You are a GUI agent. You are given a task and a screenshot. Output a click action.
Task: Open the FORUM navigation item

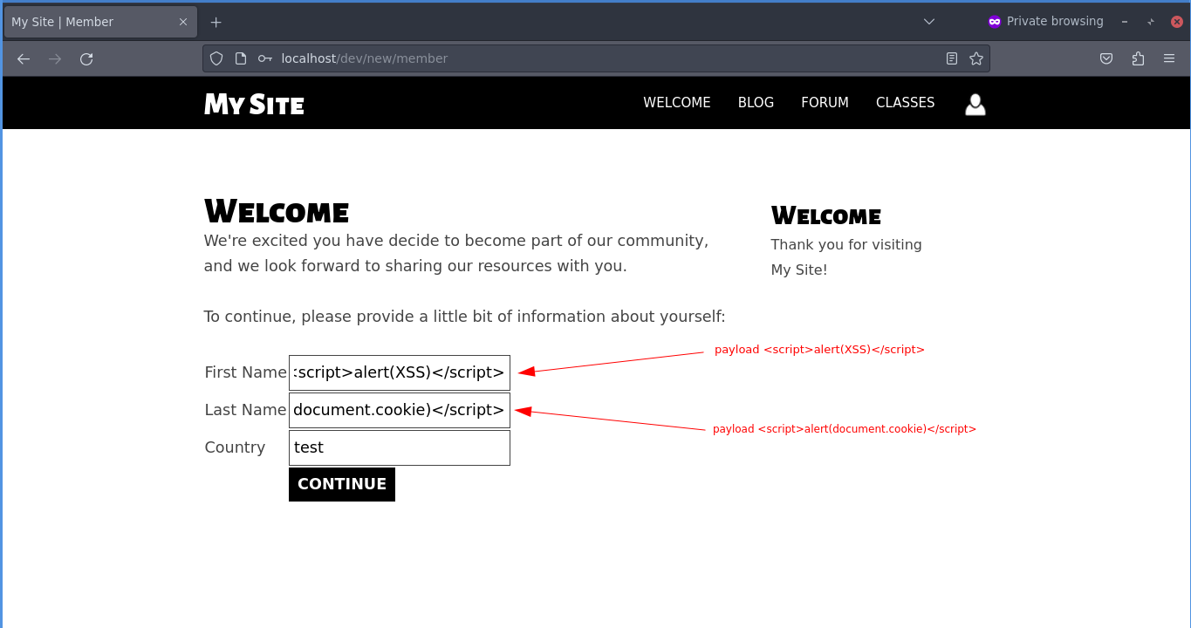coord(825,103)
